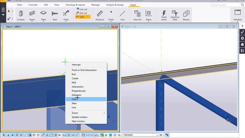Toggle Select points dotted switch
This screenshot has width=245, height=138.
pos(21,135)
